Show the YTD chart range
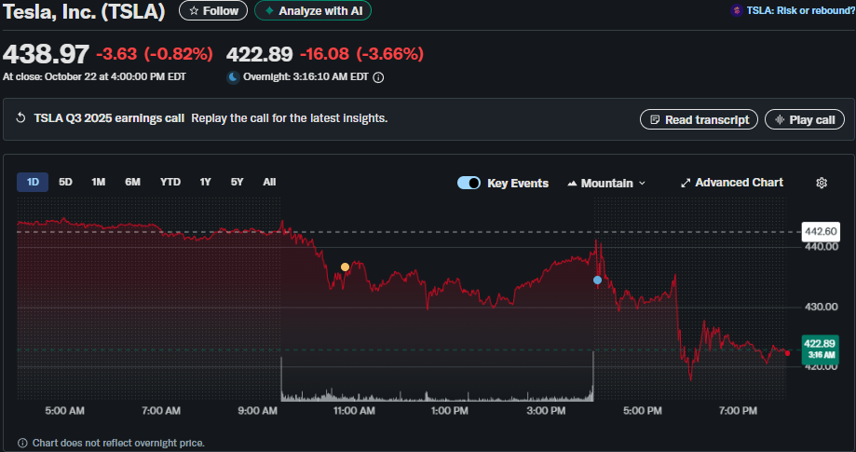The image size is (856, 452). point(170,183)
